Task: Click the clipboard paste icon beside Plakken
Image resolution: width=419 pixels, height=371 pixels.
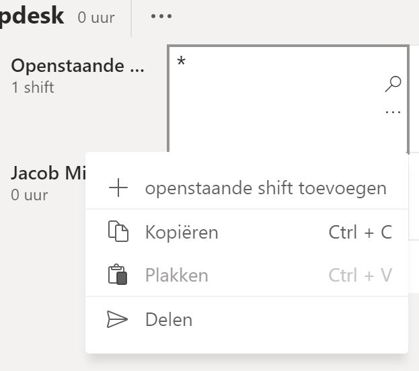Action: tap(118, 274)
